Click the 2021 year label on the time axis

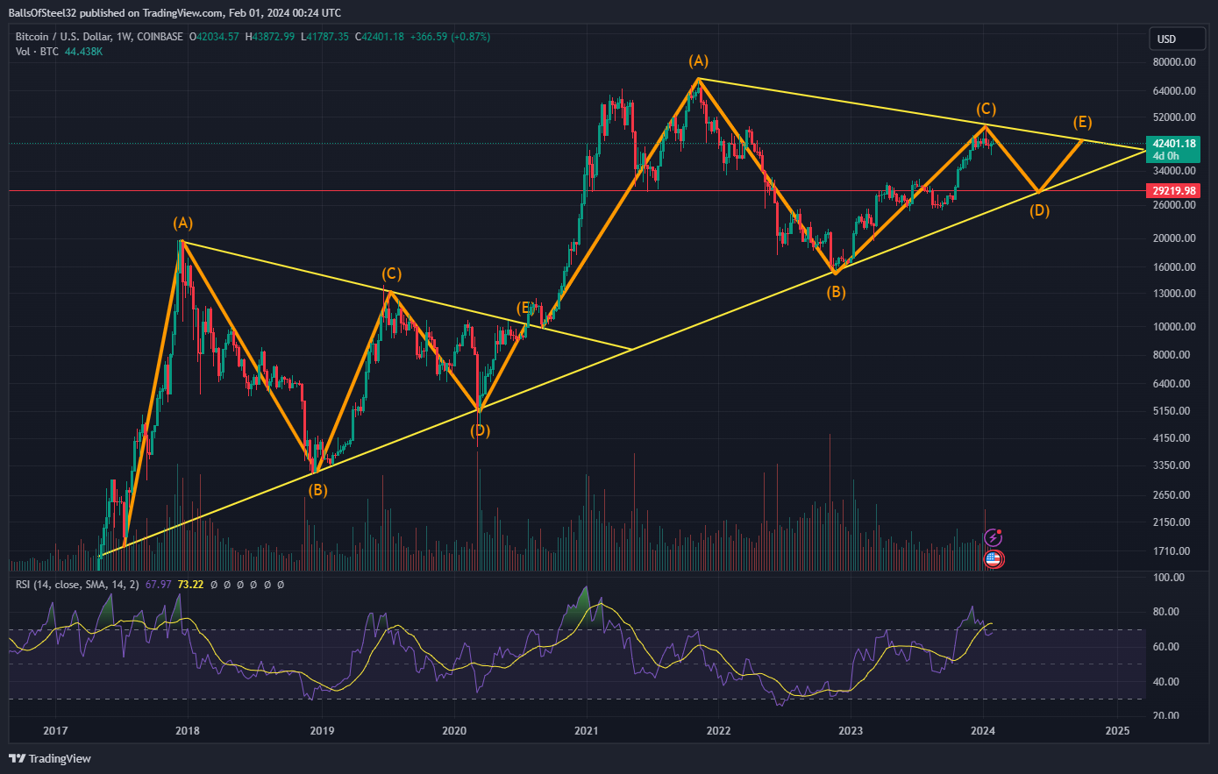click(x=587, y=730)
